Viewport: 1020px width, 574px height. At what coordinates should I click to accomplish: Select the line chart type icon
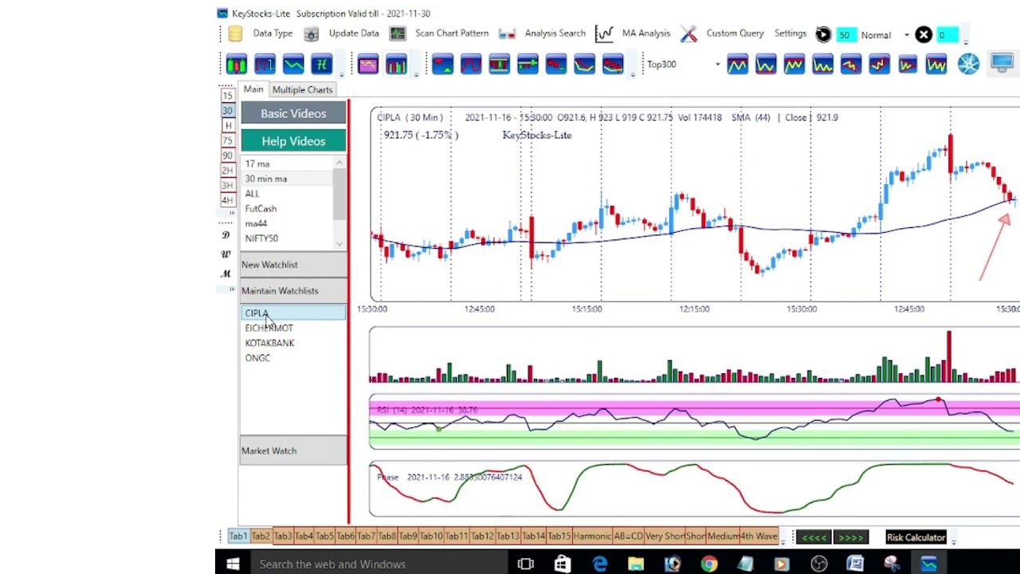pyautogui.click(x=293, y=65)
